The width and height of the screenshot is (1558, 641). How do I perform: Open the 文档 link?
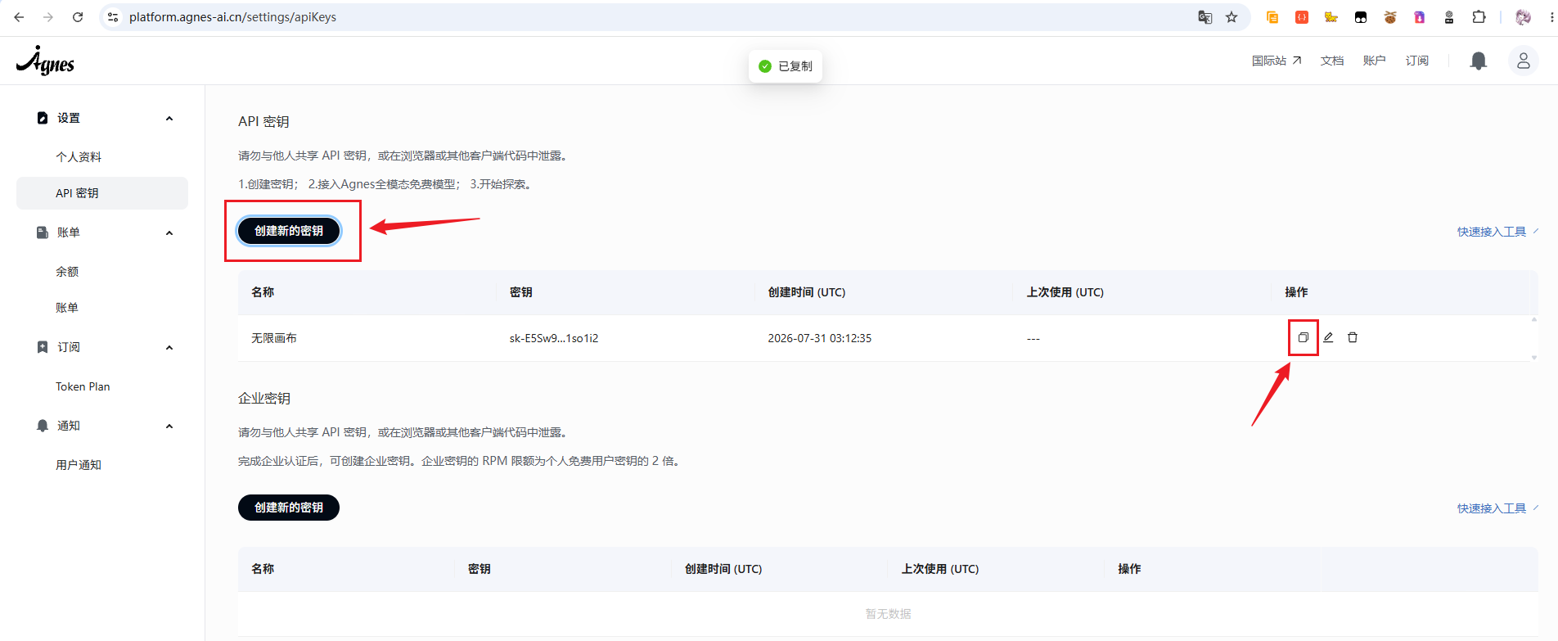coord(1332,61)
